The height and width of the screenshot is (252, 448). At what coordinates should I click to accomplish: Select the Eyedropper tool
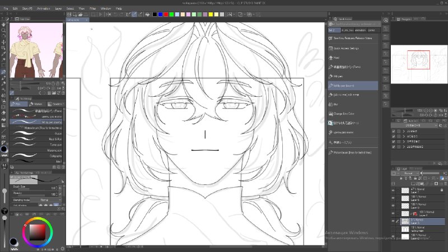click(3, 54)
